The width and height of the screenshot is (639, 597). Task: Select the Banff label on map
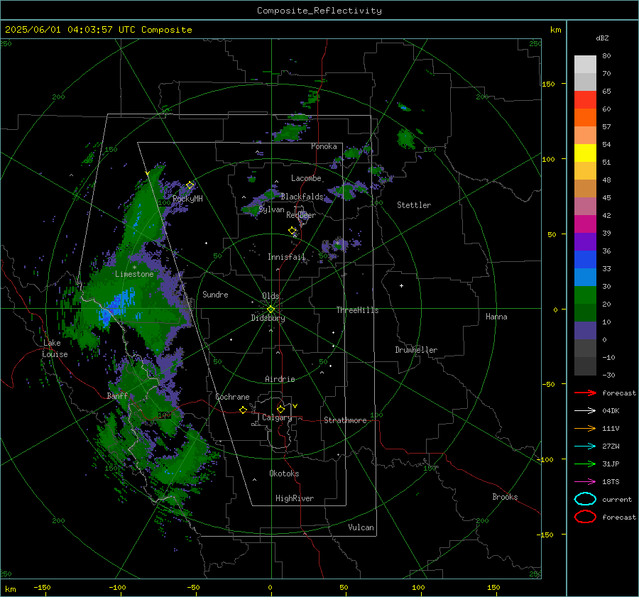point(117,395)
